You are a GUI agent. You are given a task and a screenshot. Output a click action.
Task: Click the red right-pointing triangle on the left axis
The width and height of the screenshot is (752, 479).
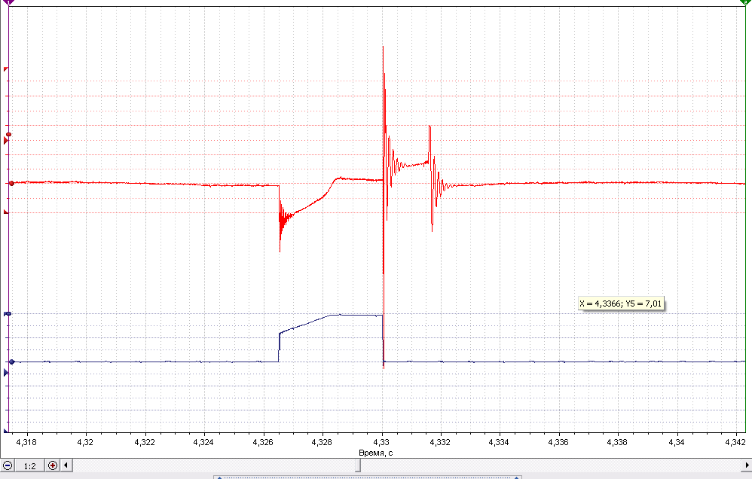(6, 141)
